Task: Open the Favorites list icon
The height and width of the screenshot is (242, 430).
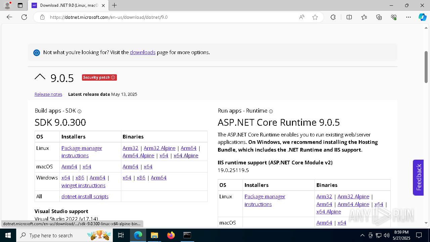Action: tap(364, 17)
